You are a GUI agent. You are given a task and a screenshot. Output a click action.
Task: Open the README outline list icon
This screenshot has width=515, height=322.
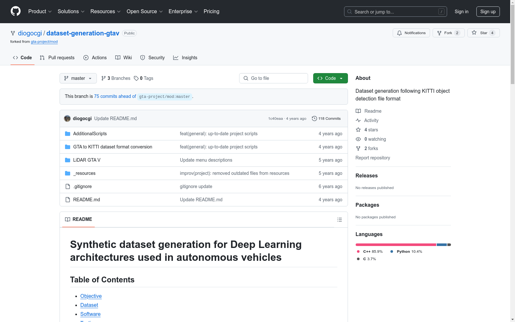coord(339,220)
